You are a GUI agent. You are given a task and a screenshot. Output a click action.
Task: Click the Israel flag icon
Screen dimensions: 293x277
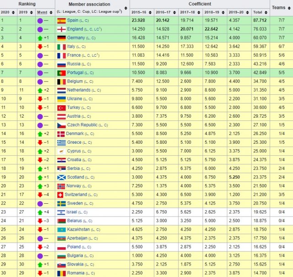pos(61,212)
